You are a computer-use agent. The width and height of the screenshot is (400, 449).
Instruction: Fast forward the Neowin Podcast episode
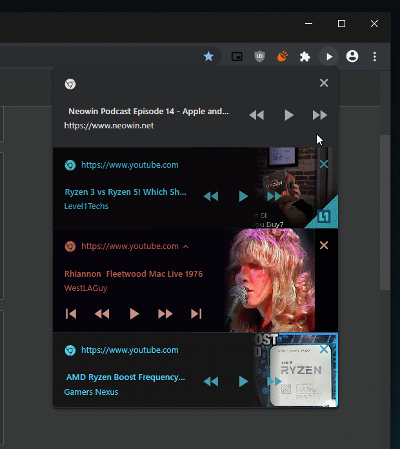click(x=320, y=115)
